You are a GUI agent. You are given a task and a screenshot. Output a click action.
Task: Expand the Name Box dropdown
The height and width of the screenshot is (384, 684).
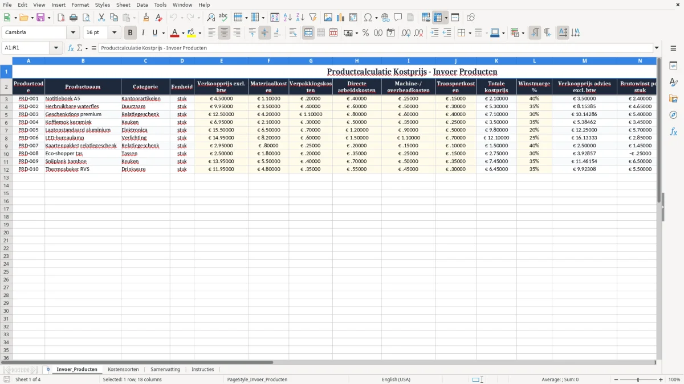pyautogui.click(x=56, y=48)
